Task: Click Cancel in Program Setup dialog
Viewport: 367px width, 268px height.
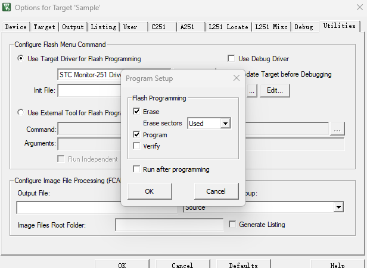Action: click(x=216, y=191)
